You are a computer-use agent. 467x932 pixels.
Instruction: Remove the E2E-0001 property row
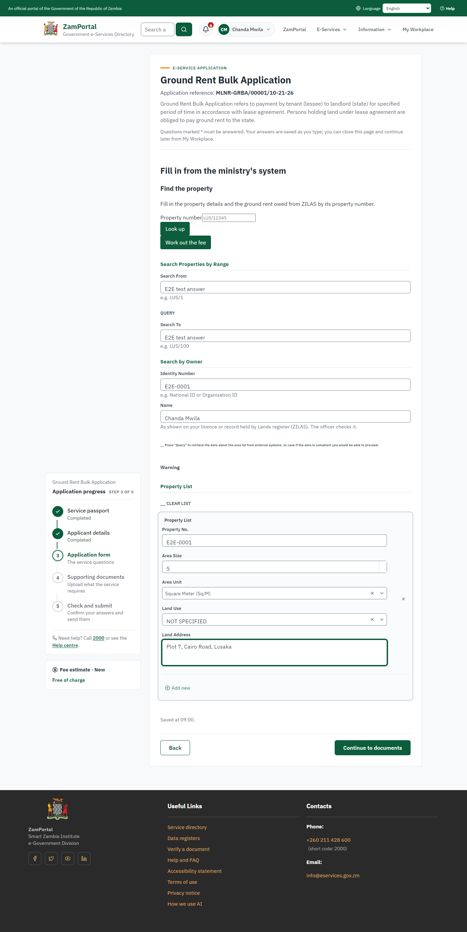point(403,599)
